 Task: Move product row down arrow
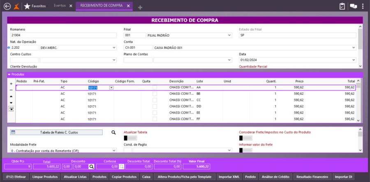pyautogui.click(x=11, y=103)
